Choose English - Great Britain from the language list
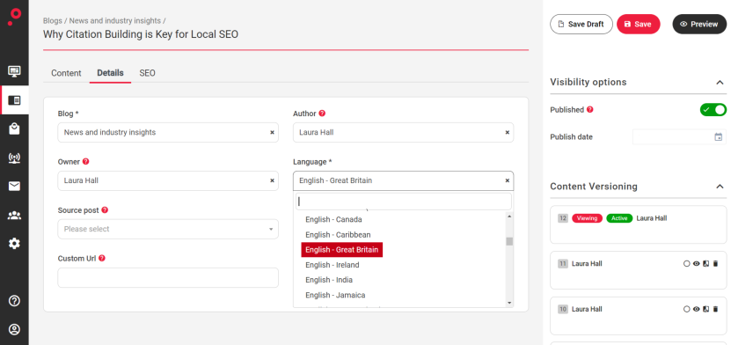Image resolution: width=731 pixels, height=345 pixels. tap(341, 250)
